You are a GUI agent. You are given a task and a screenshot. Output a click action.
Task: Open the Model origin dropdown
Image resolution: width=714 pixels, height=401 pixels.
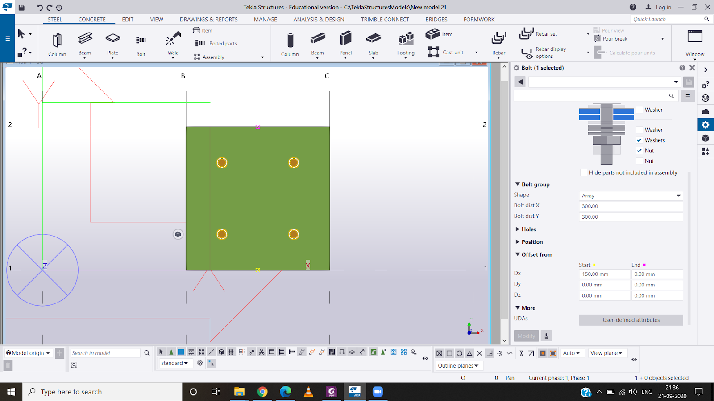28,353
